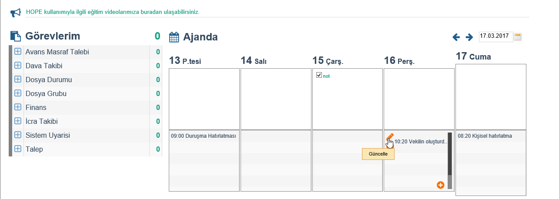
Task: Expand the Dava Takibi group
Action: [x=18, y=66]
